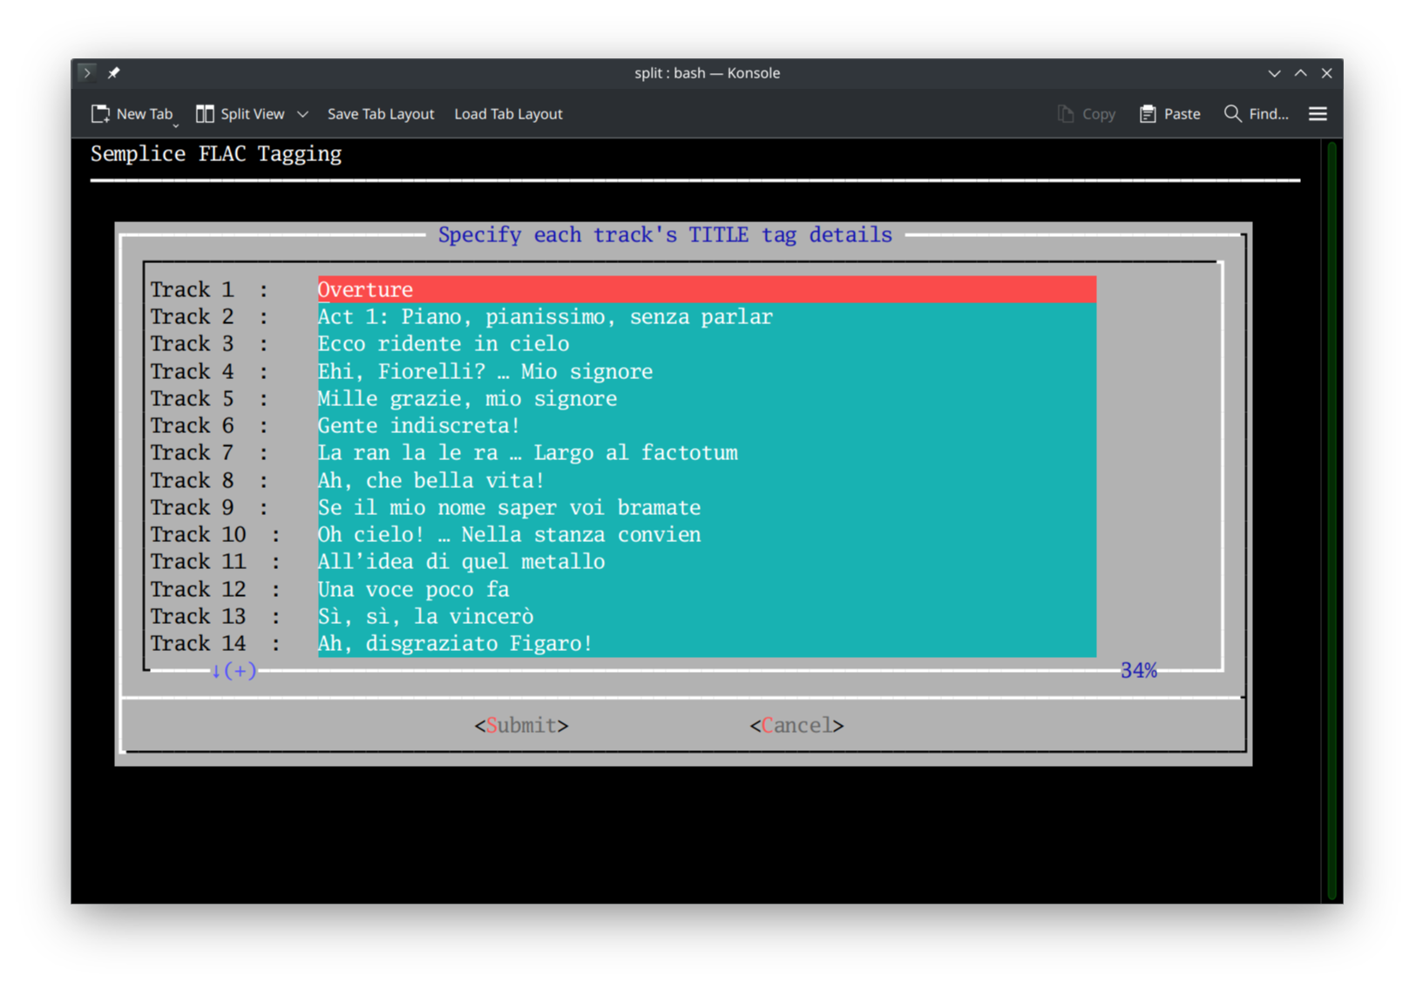1416x989 pixels.
Task: Open Find using the magnifier icon
Action: pos(1232,113)
